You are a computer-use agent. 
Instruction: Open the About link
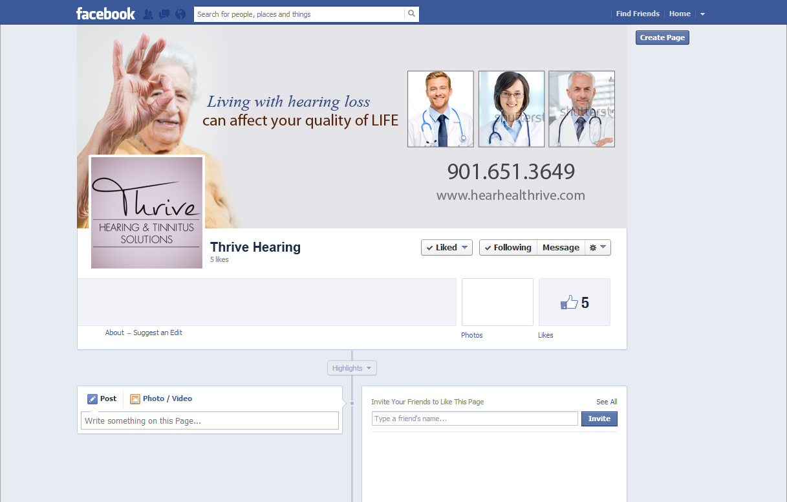(114, 333)
